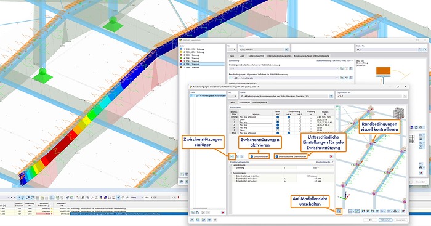Screen dimensions: 431x226
Task: Collapse Exzentrizitäten section
Action: [x=231, y=173]
